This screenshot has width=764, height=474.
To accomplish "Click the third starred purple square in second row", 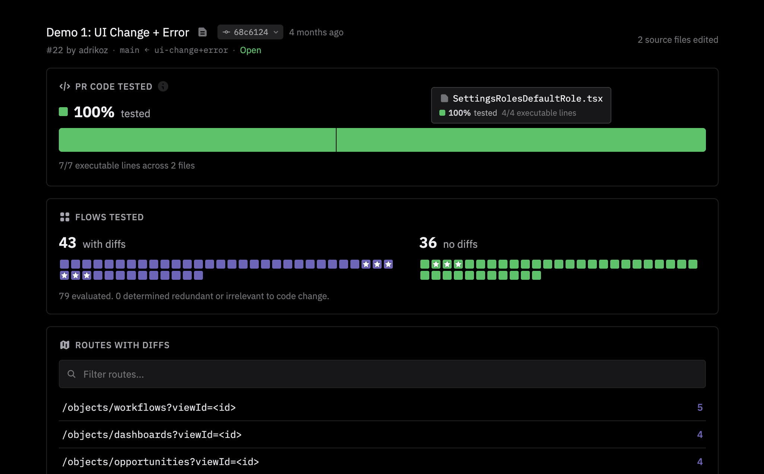I will tap(87, 275).
